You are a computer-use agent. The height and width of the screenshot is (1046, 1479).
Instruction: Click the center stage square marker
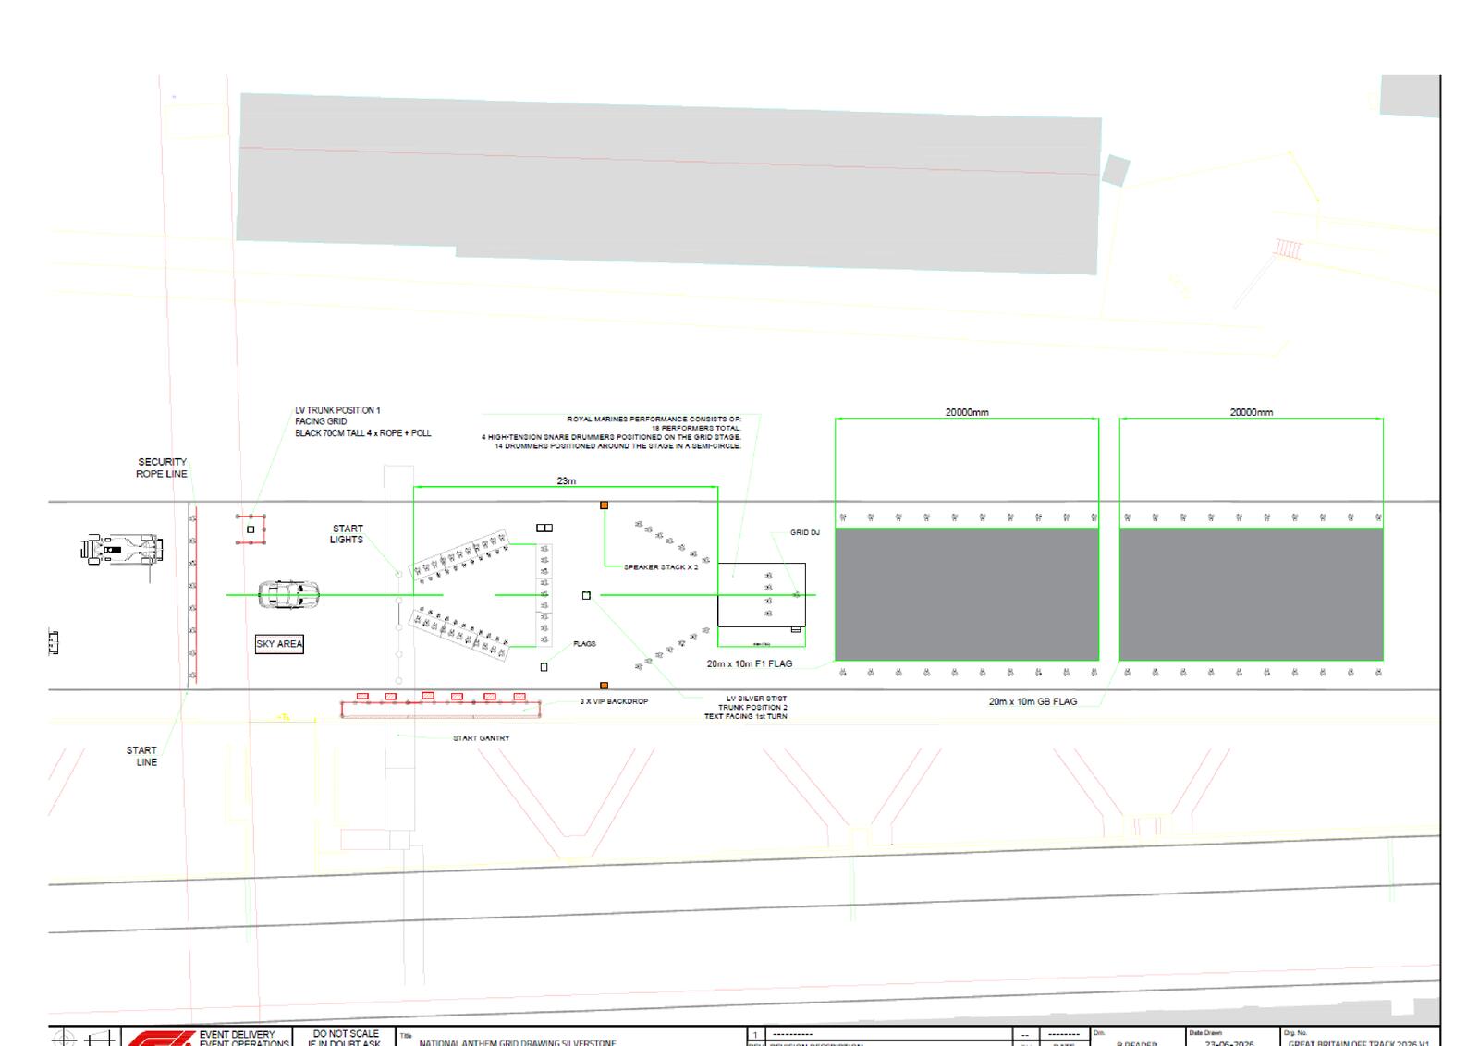[x=586, y=595]
